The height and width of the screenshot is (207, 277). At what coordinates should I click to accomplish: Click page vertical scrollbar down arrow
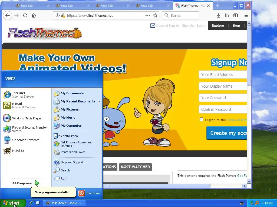coord(249,181)
